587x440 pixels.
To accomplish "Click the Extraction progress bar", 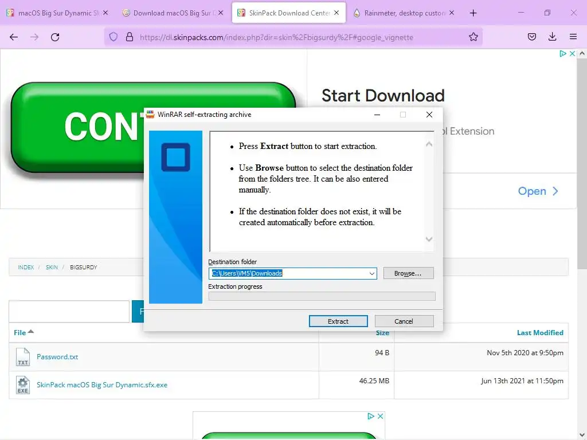I will [322, 296].
